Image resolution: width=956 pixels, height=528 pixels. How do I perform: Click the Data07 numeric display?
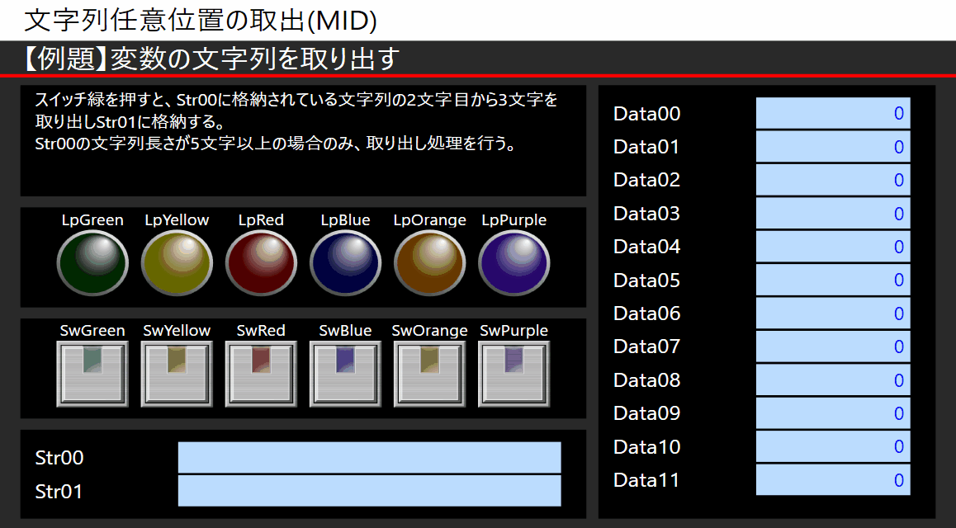coord(832,346)
